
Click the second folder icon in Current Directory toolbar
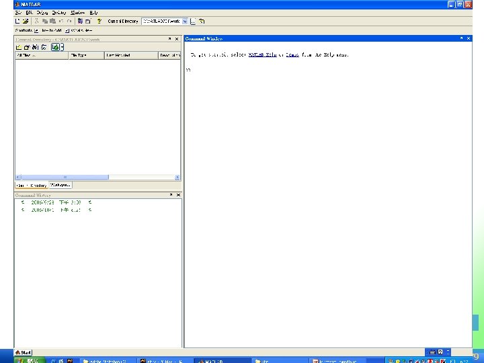click(27, 47)
